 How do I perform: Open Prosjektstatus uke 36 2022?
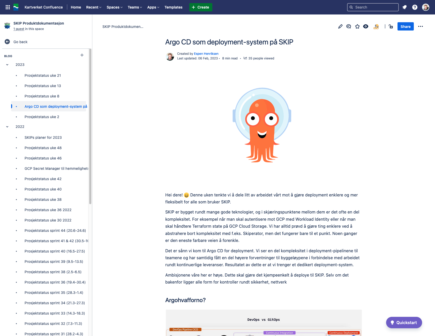(x=48, y=210)
